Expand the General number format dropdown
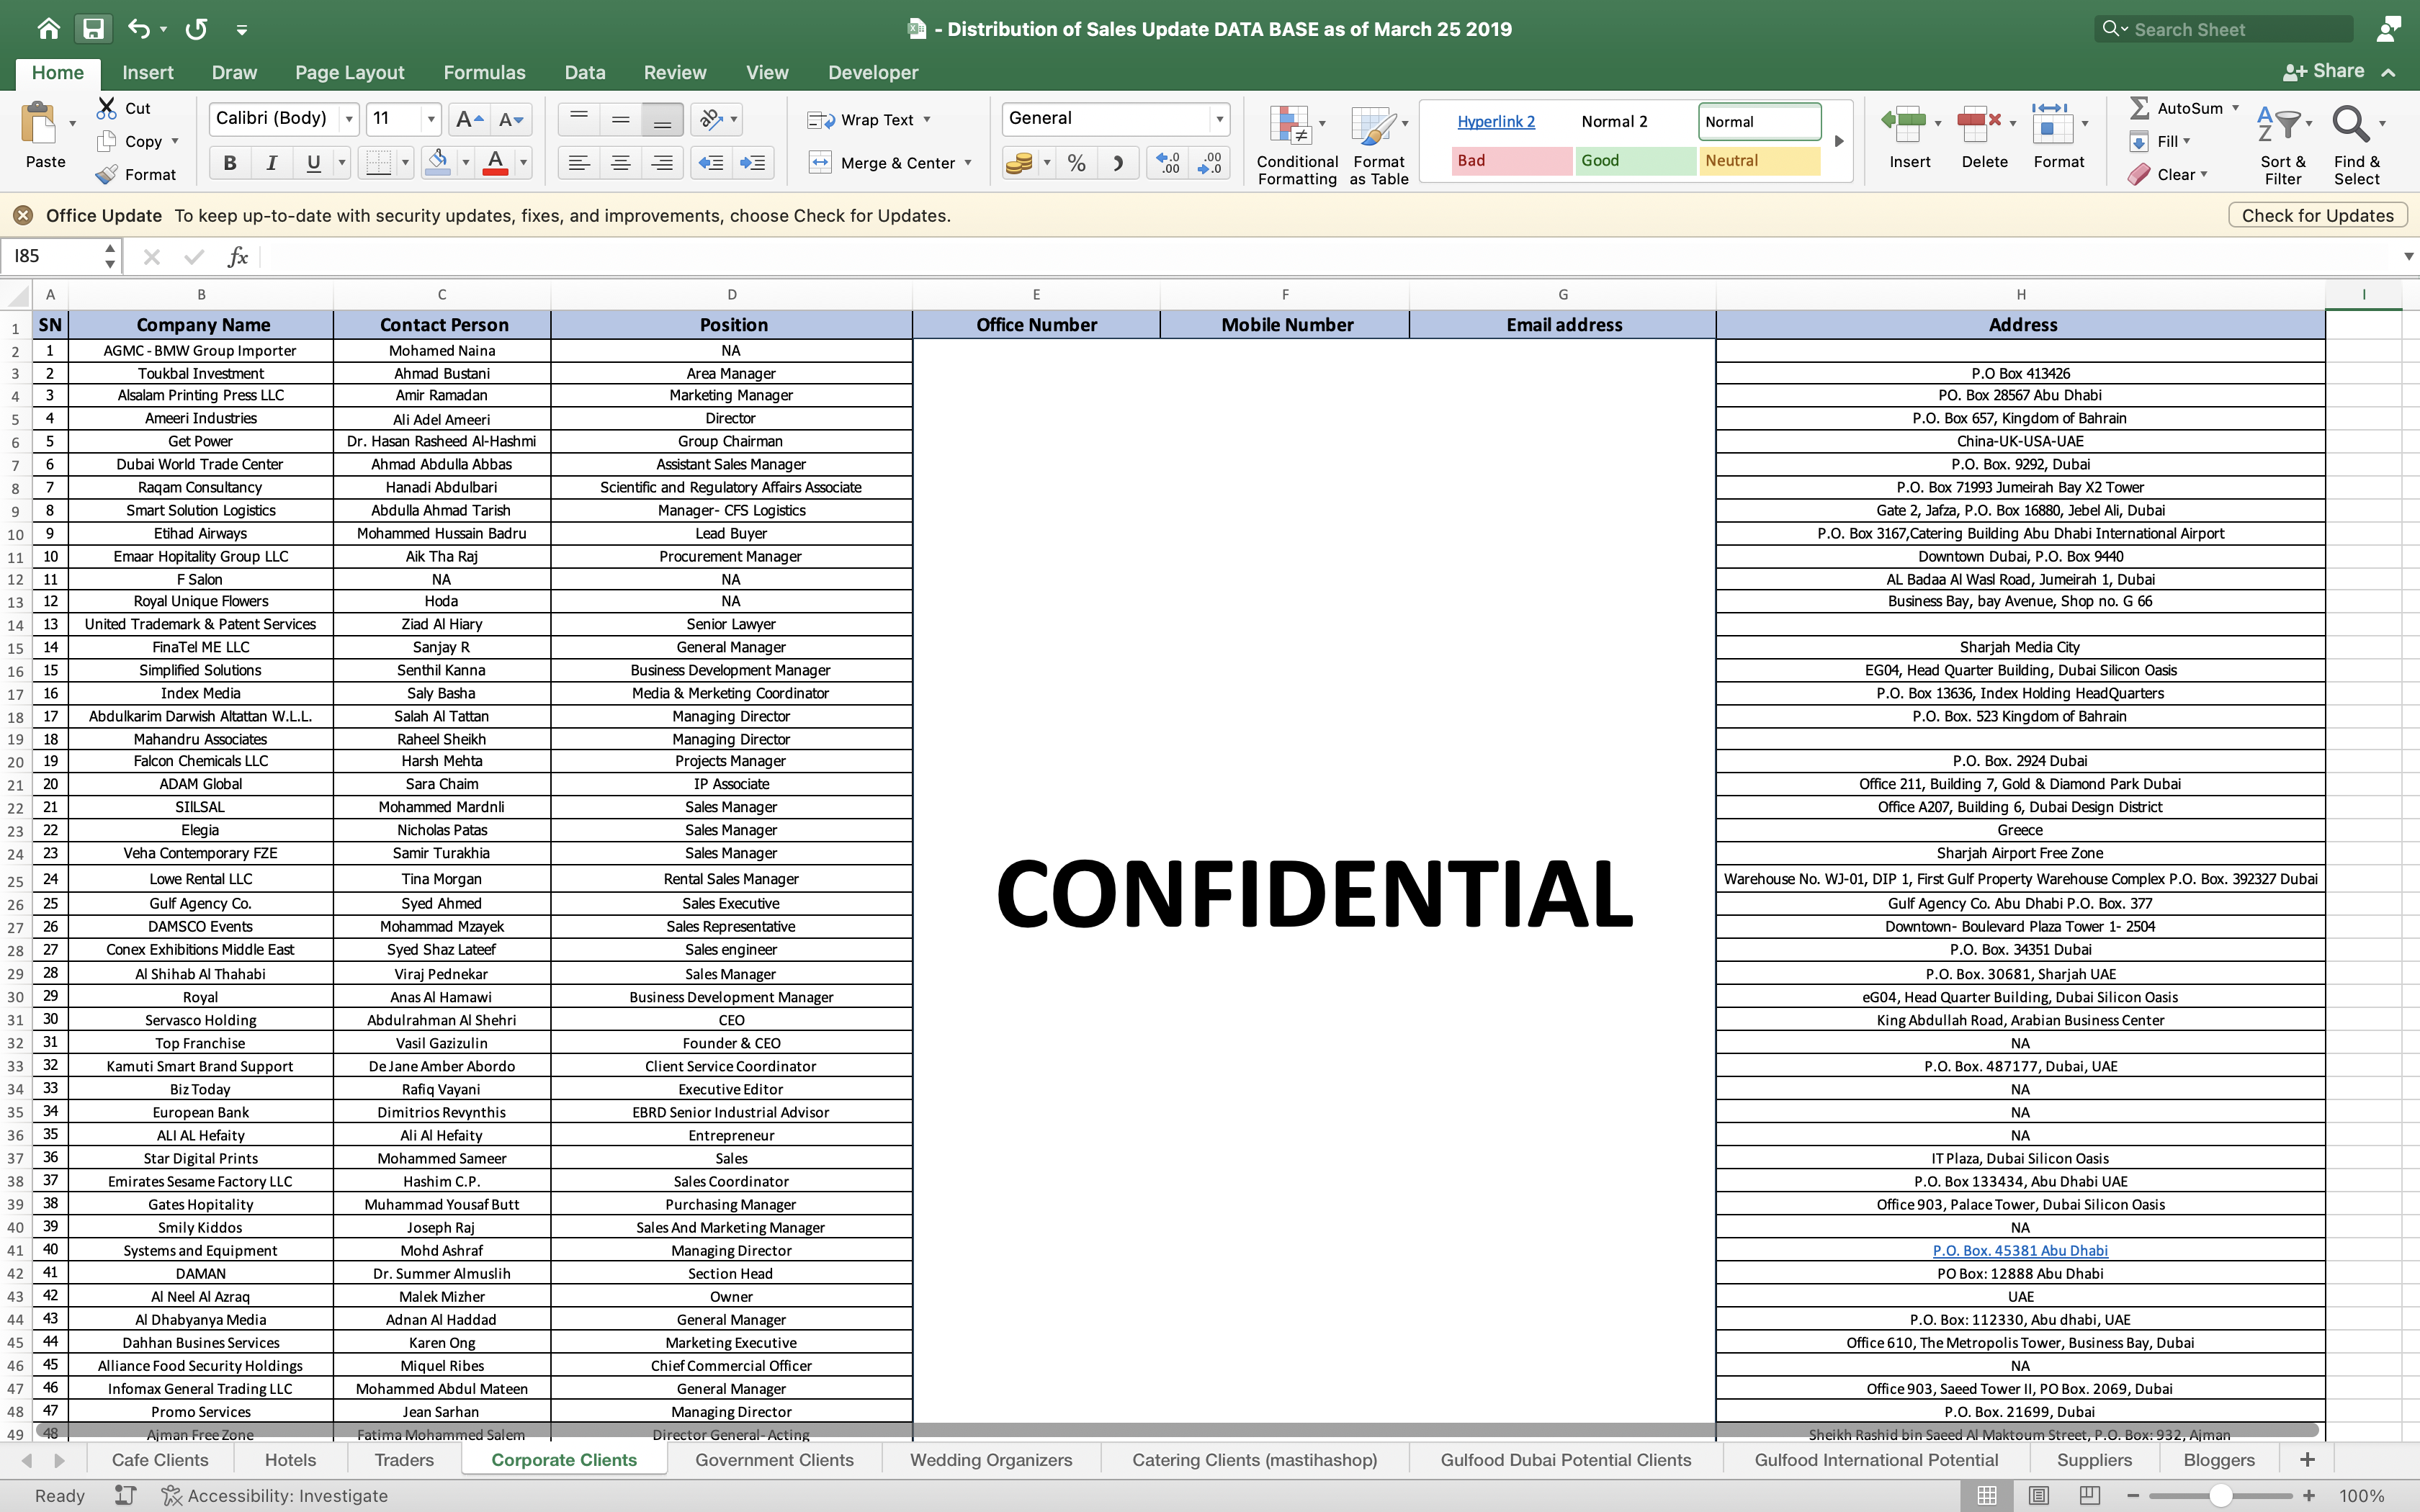The image size is (2420, 1512). (x=1219, y=119)
